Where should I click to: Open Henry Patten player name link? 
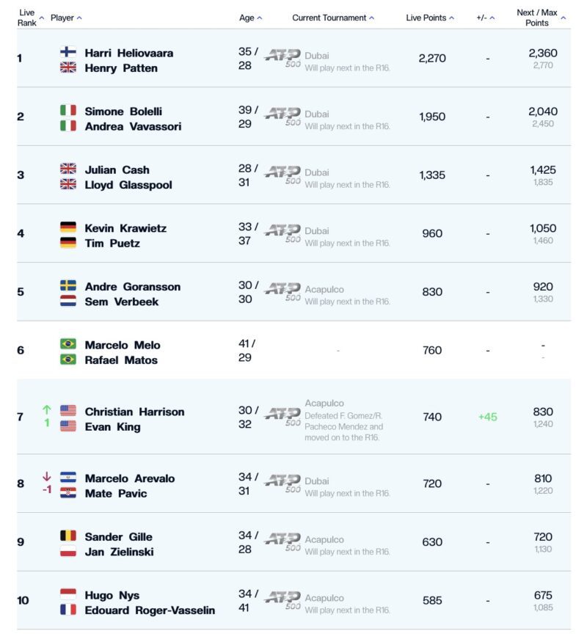pos(121,68)
